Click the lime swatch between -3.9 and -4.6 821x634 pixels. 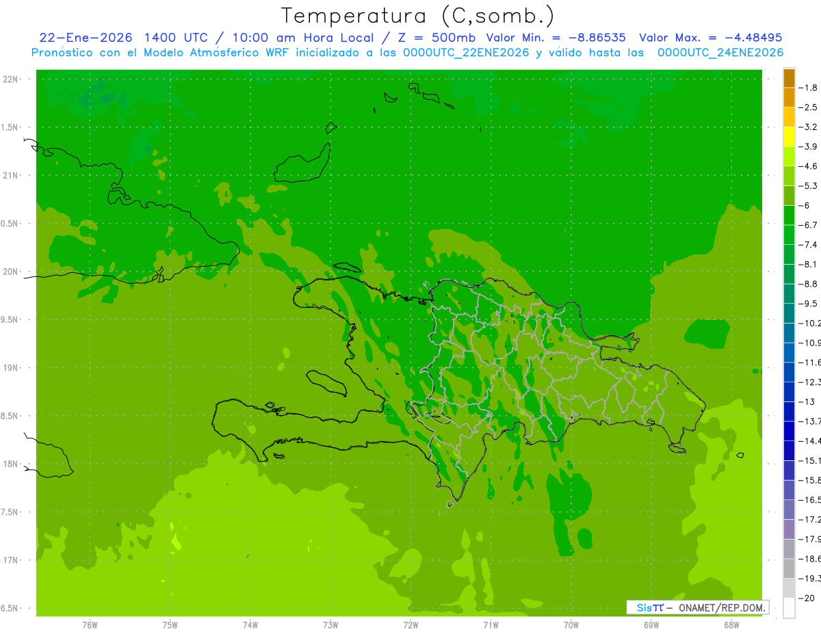coord(789,156)
